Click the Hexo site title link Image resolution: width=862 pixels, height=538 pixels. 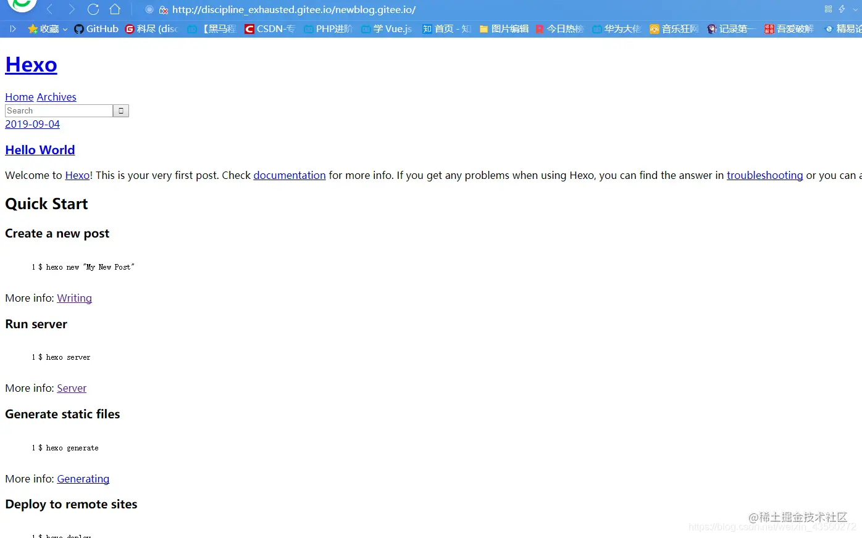click(31, 64)
